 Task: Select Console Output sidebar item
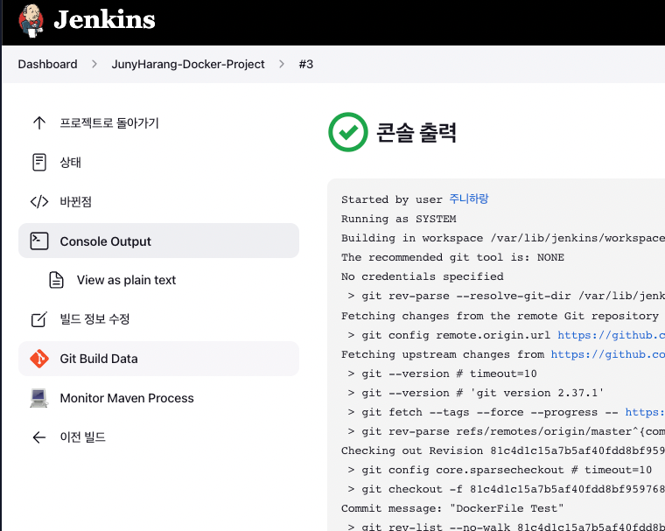pyautogui.click(x=158, y=241)
